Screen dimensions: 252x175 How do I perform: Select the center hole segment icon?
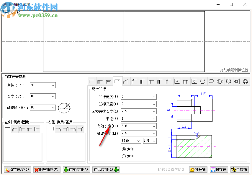(177, 81)
